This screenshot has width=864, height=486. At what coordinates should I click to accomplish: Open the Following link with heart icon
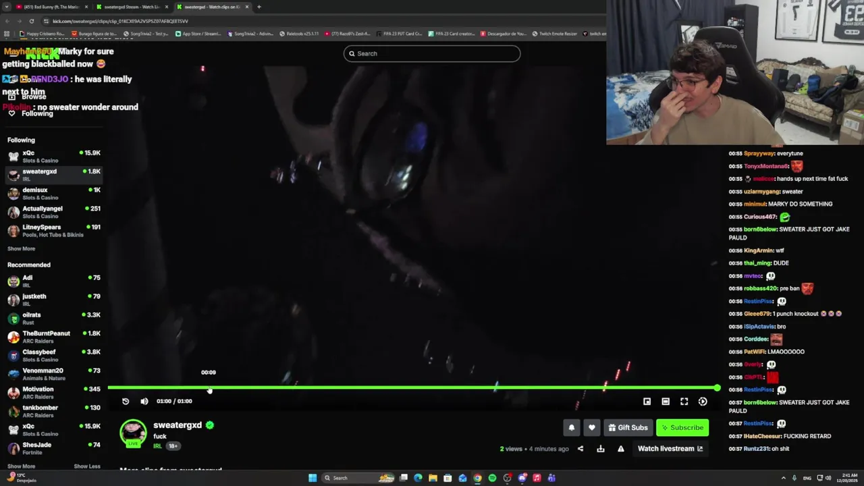point(30,113)
